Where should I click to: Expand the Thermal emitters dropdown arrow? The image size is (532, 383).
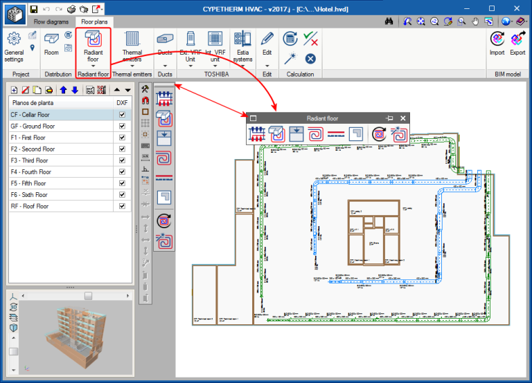(132, 66)
